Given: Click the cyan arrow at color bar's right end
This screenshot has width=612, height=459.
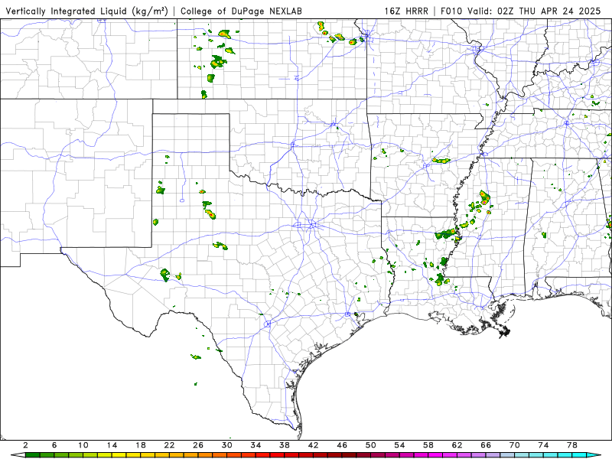Looking at the screenshot, I should pos(594,455).
